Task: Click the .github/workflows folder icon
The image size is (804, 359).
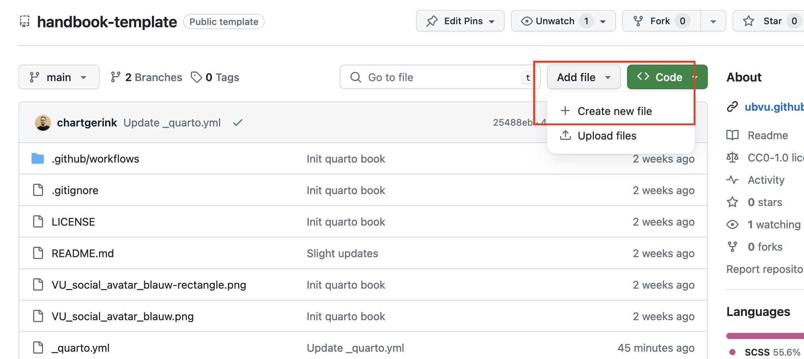Action: (38, 158)
